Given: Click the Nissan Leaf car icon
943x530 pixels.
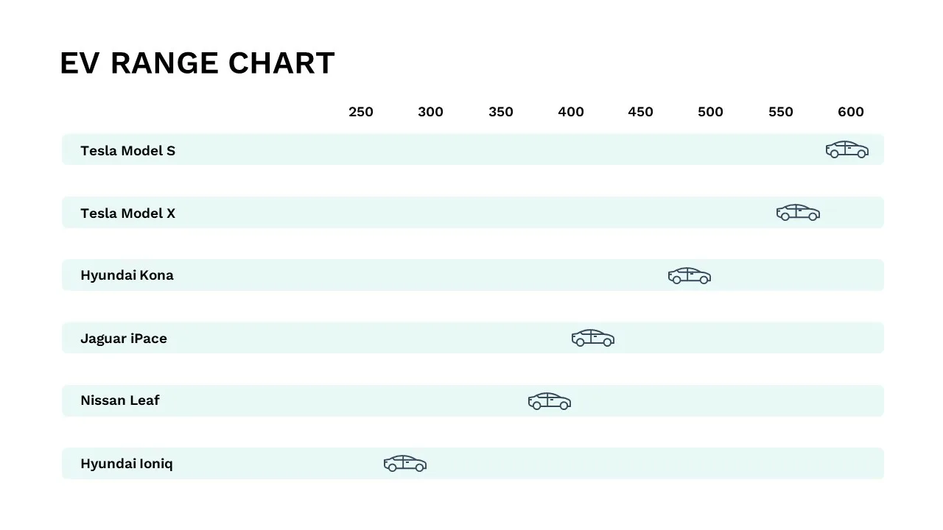Looking at the screenshot, I should click(550, 401).
